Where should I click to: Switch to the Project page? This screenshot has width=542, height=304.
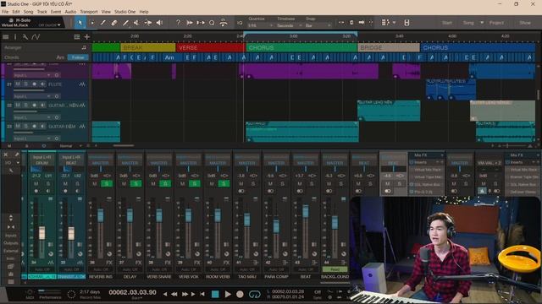point(496,23)
